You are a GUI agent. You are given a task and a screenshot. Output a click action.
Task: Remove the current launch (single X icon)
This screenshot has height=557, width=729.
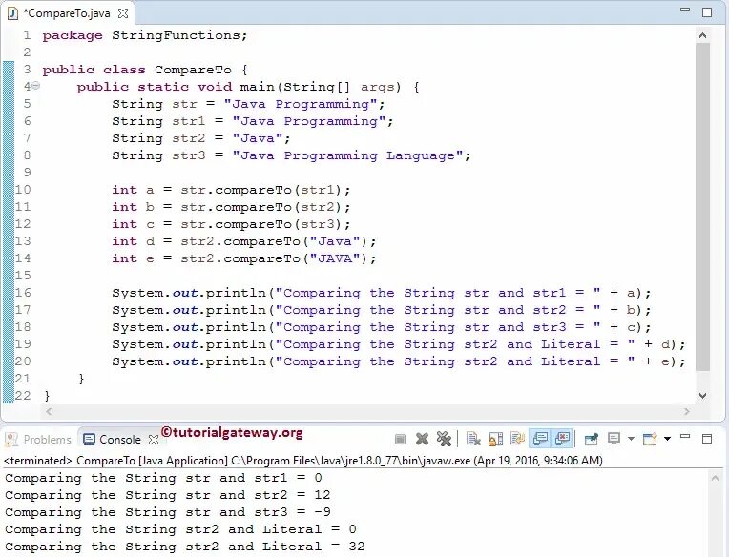(x=422, y=439)
